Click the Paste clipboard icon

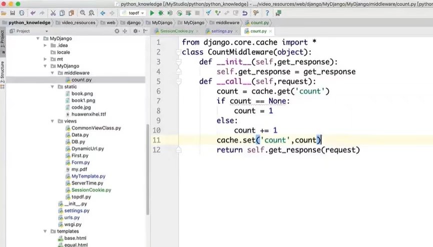72,13
